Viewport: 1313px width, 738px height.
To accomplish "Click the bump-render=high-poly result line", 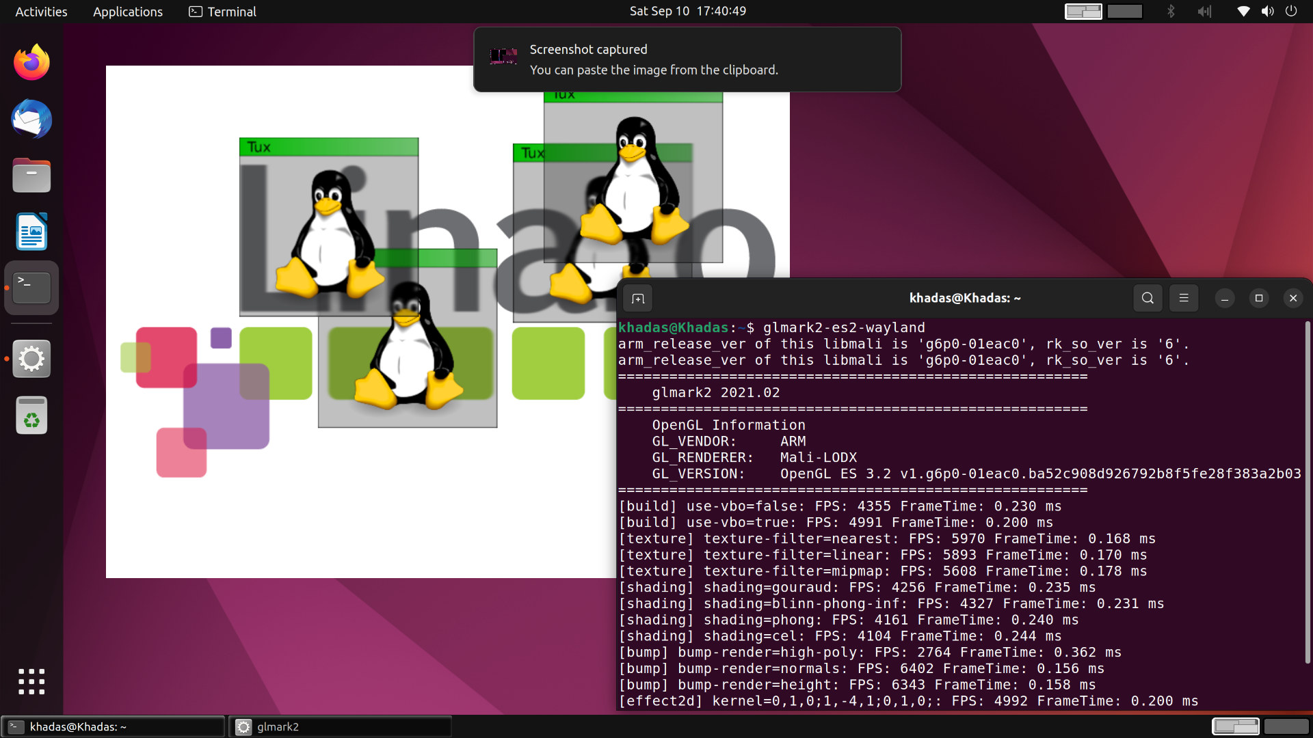I will pyautogui.click(x=870, y=653).
